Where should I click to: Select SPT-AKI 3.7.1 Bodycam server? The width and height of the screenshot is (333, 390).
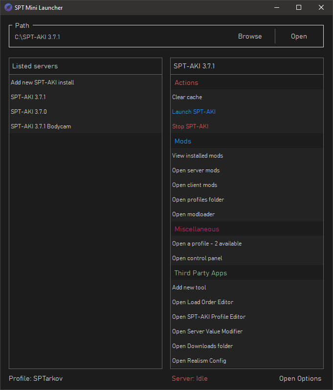coord(86,126)
